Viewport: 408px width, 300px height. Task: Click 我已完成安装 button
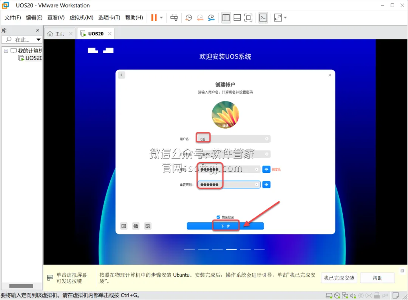point(339,278)
